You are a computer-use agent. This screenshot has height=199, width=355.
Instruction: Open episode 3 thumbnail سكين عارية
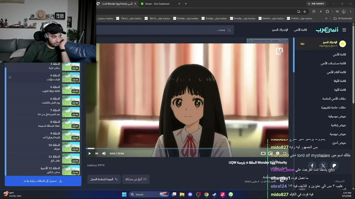pos(71,66)
